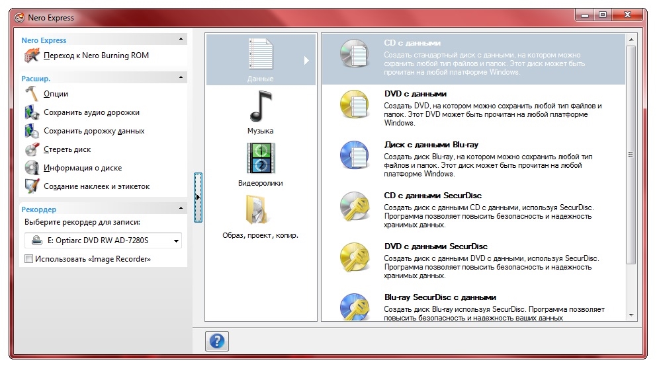Click the arrow next to Данные category

[x=306, y=61]
